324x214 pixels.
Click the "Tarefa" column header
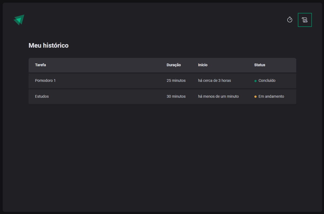40,65
